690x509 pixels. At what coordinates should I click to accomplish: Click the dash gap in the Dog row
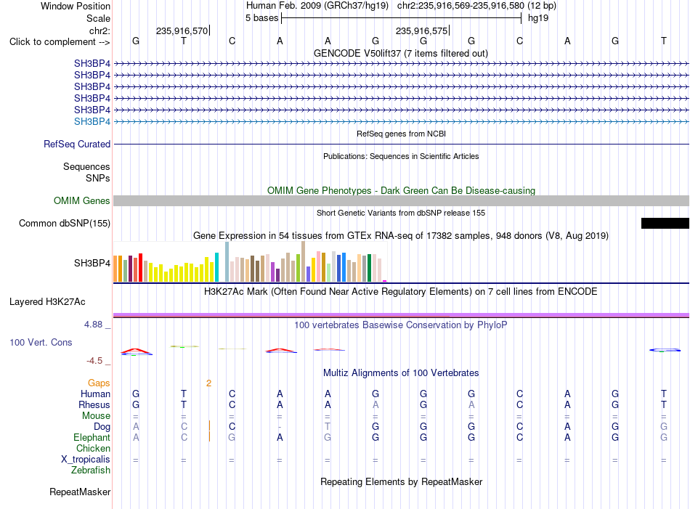click(280, 427)
